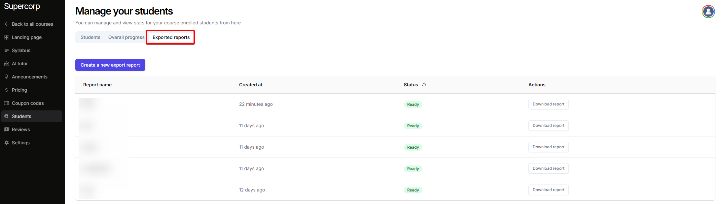The image size is (721, 204).
Task: Click the Supercorp logo
Action: click(22, 6)
